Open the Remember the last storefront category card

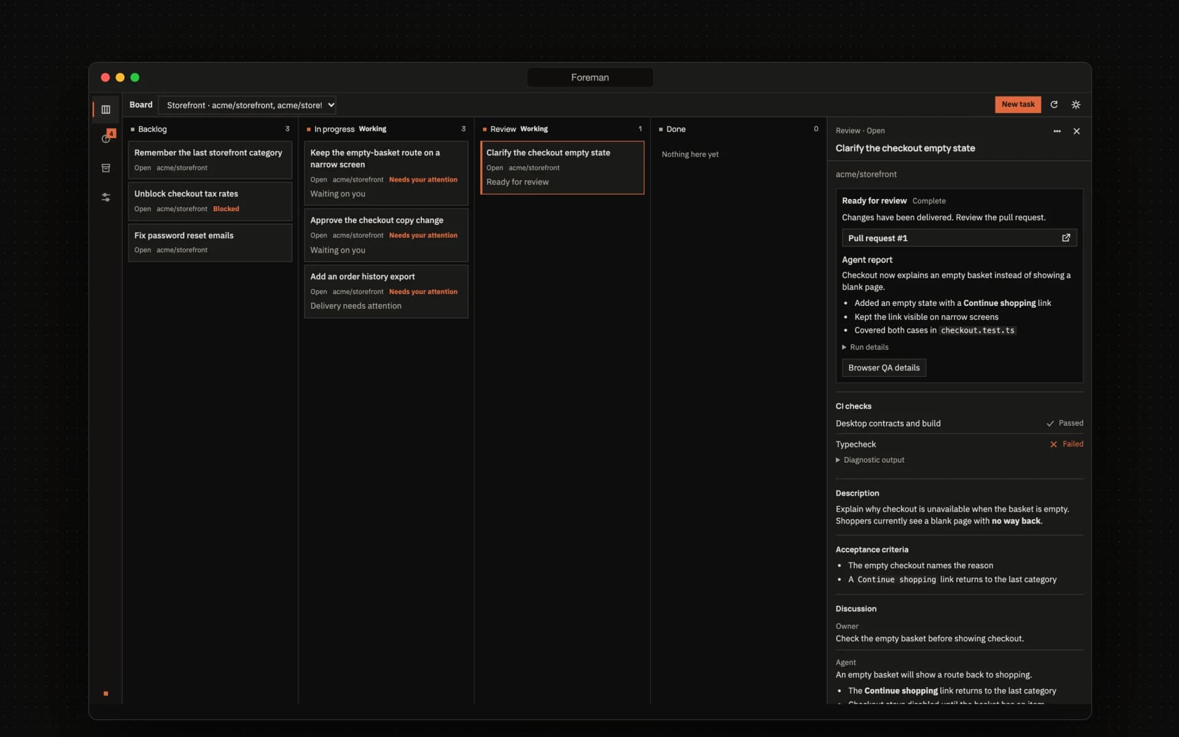[x=210, y=160]
